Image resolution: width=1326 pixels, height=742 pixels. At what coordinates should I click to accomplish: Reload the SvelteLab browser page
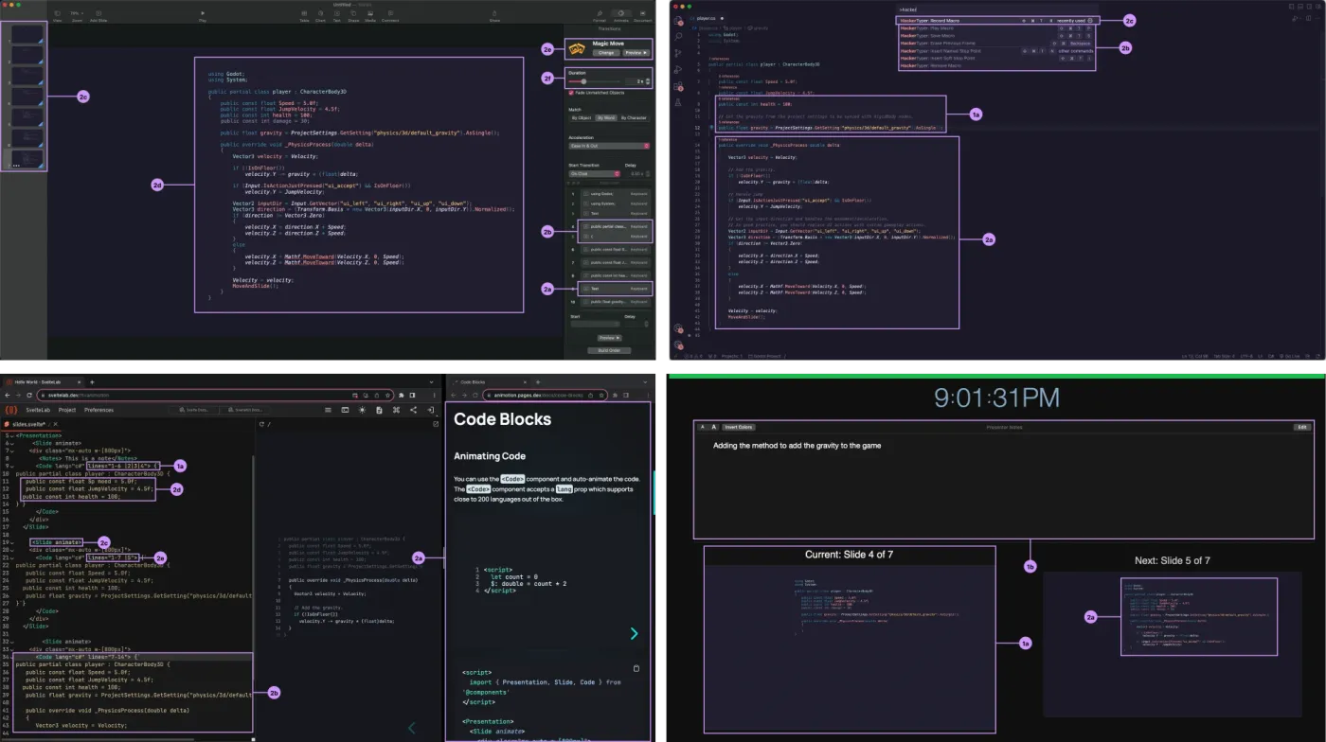[29, 395]
